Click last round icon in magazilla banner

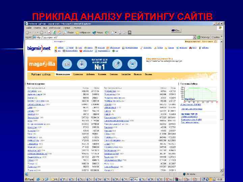[132, 64]
